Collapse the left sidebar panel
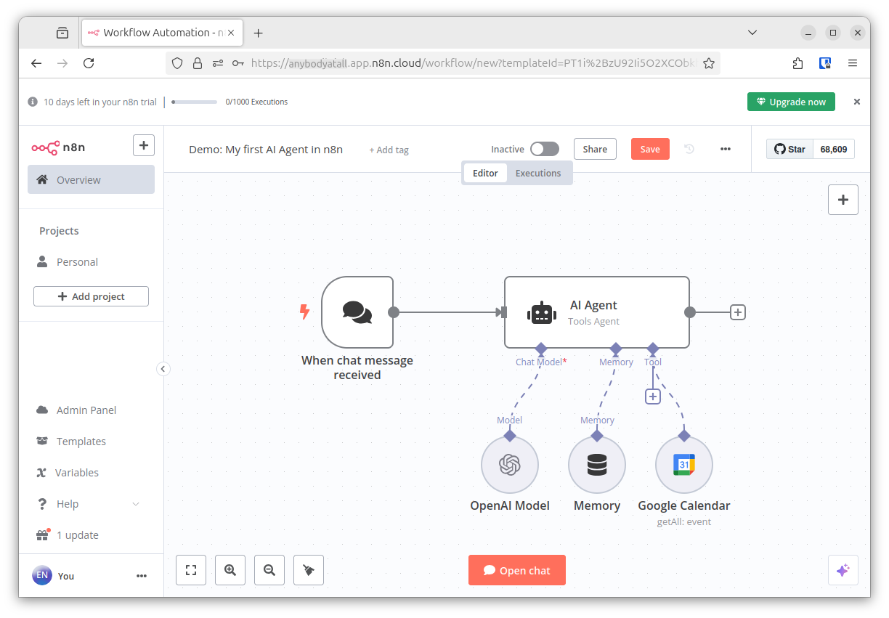The image size is (889, 618). [163, 369]
